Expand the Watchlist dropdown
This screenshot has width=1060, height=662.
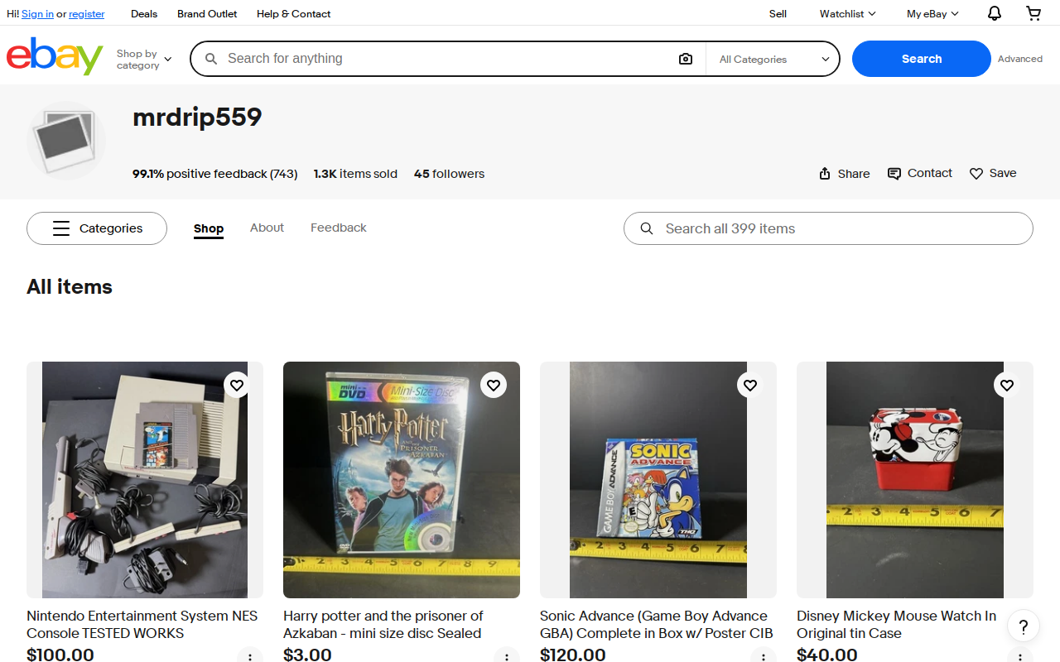[847, 13]
